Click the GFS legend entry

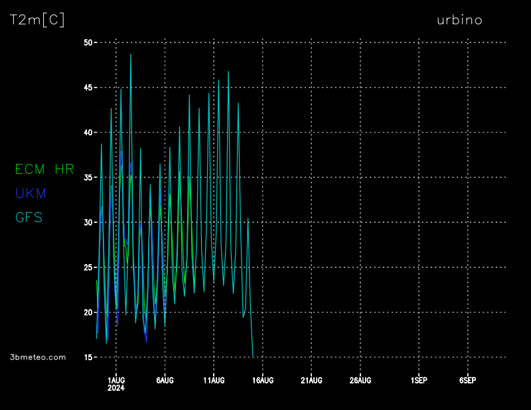point(29,217)
